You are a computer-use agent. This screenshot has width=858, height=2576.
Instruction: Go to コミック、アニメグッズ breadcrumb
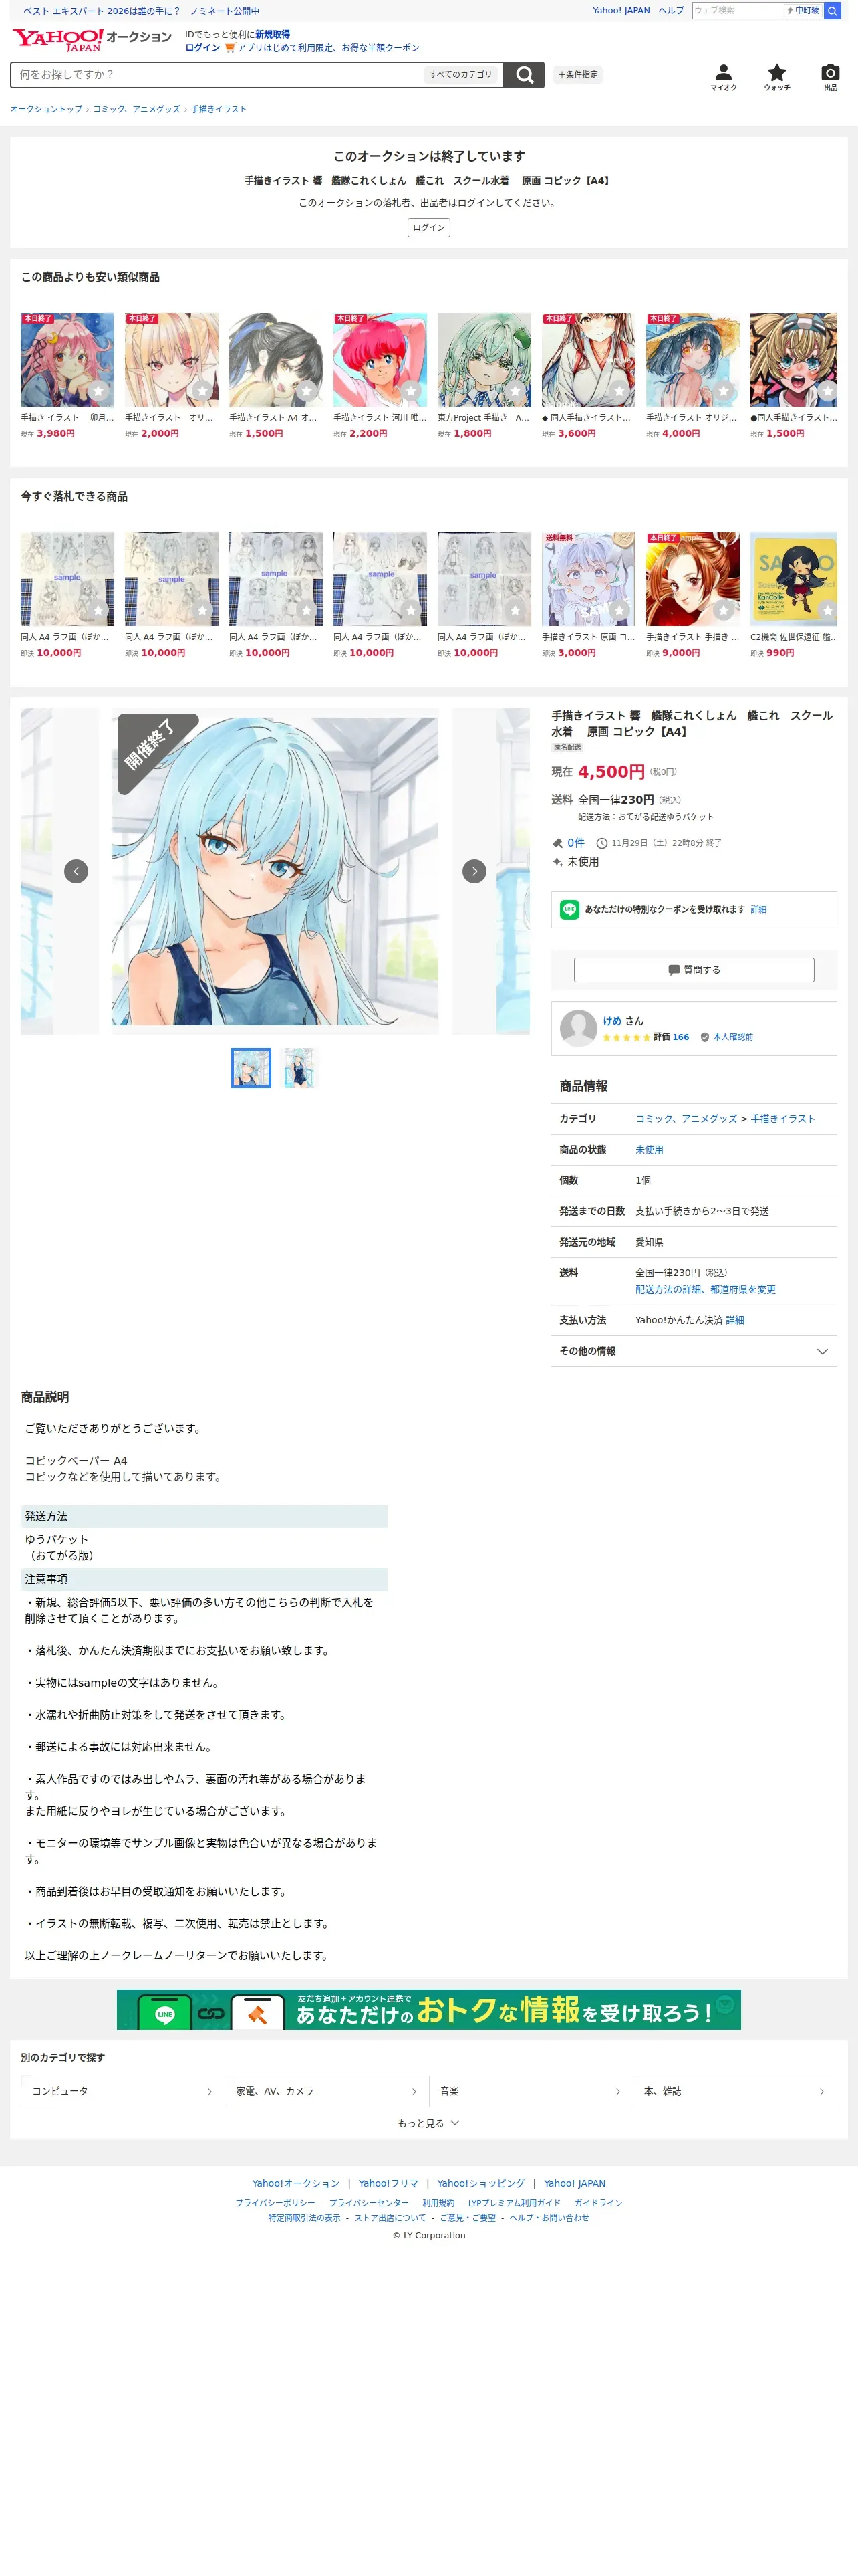[x=137, y=109]
